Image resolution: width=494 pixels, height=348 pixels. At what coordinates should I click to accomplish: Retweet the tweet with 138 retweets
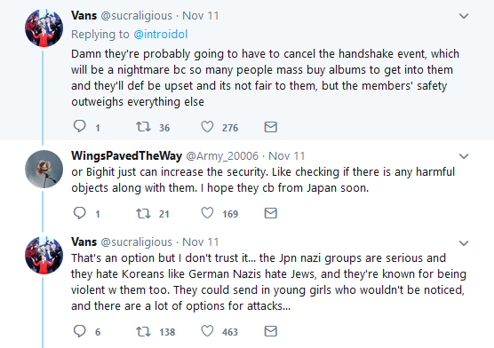click(143, 332)
